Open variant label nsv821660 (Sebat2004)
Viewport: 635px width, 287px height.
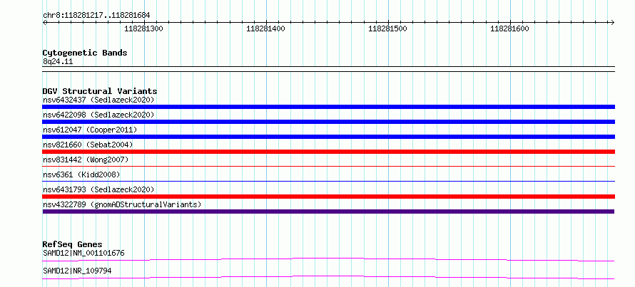pos(88,145)
